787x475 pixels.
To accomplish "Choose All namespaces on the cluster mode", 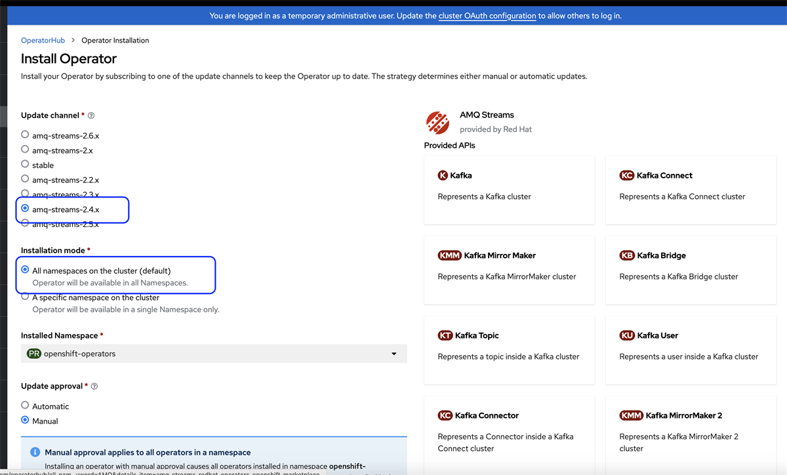I will point(25,270).
